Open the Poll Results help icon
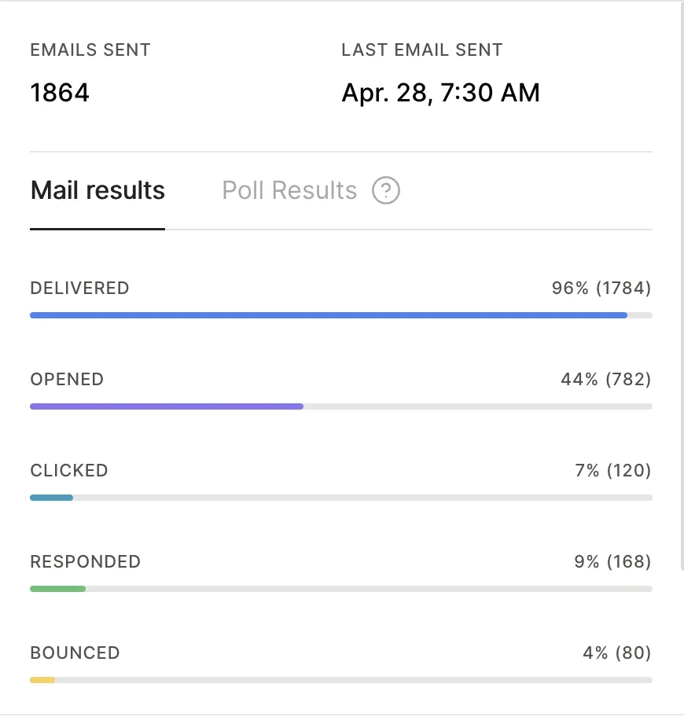The image size is (684, 717). point(385,190)
